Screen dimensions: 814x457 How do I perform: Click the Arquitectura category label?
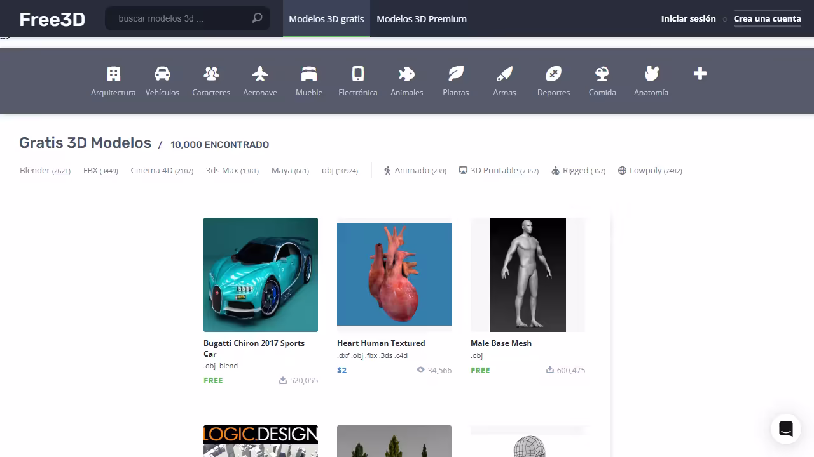(x=113, y=92)
